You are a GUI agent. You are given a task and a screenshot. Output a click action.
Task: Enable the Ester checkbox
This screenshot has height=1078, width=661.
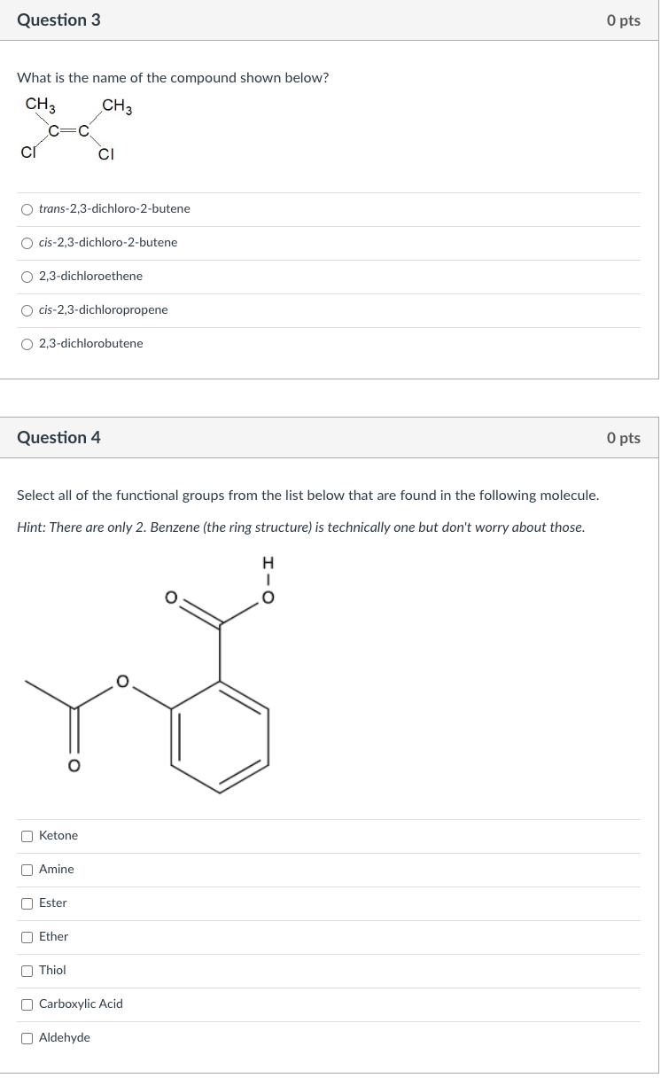click(x=27, y=902)
